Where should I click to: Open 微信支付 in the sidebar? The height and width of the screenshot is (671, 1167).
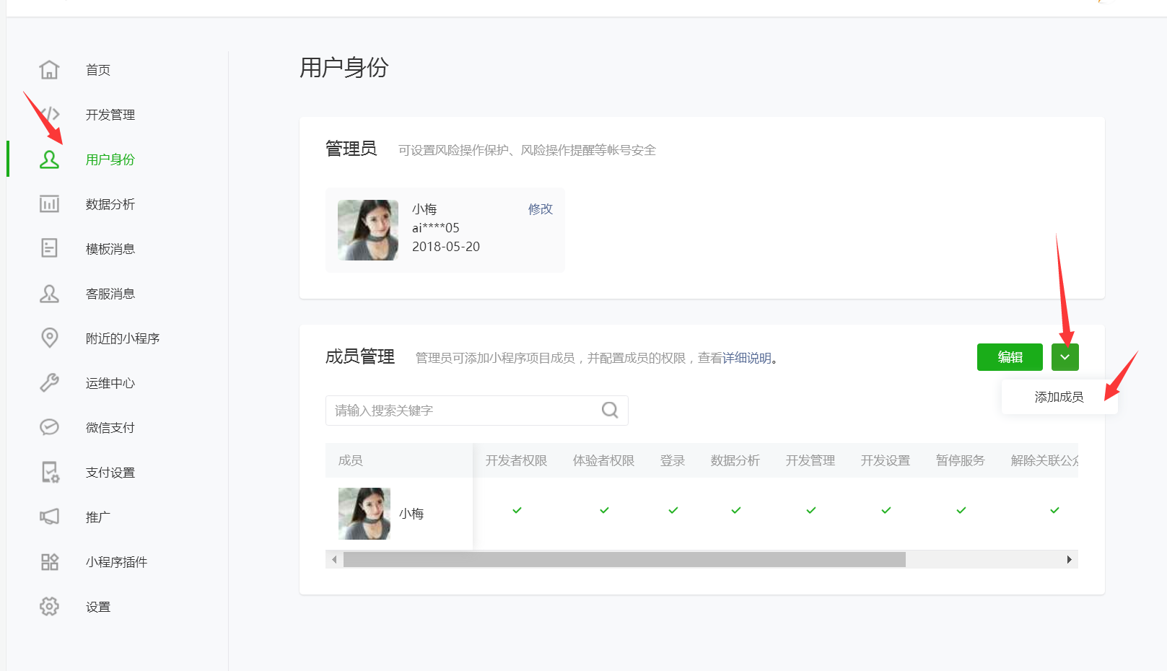110,428
